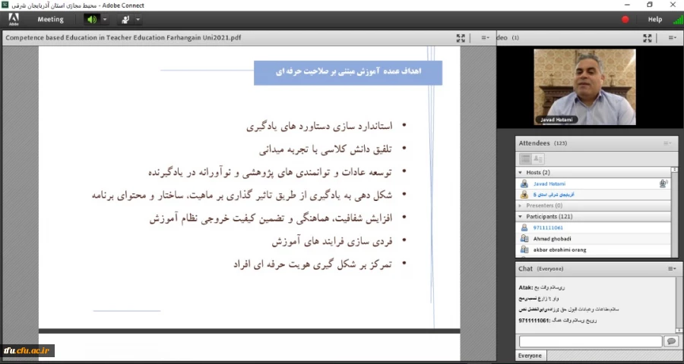Mute the green speaker audio icon
The image size is (684, 364).
[x=92, y=20]
